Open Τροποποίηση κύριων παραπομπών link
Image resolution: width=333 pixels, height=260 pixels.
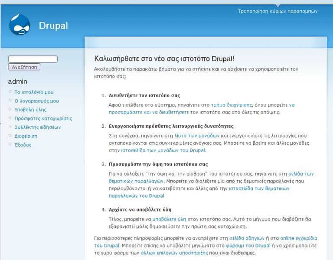[277, 11]
